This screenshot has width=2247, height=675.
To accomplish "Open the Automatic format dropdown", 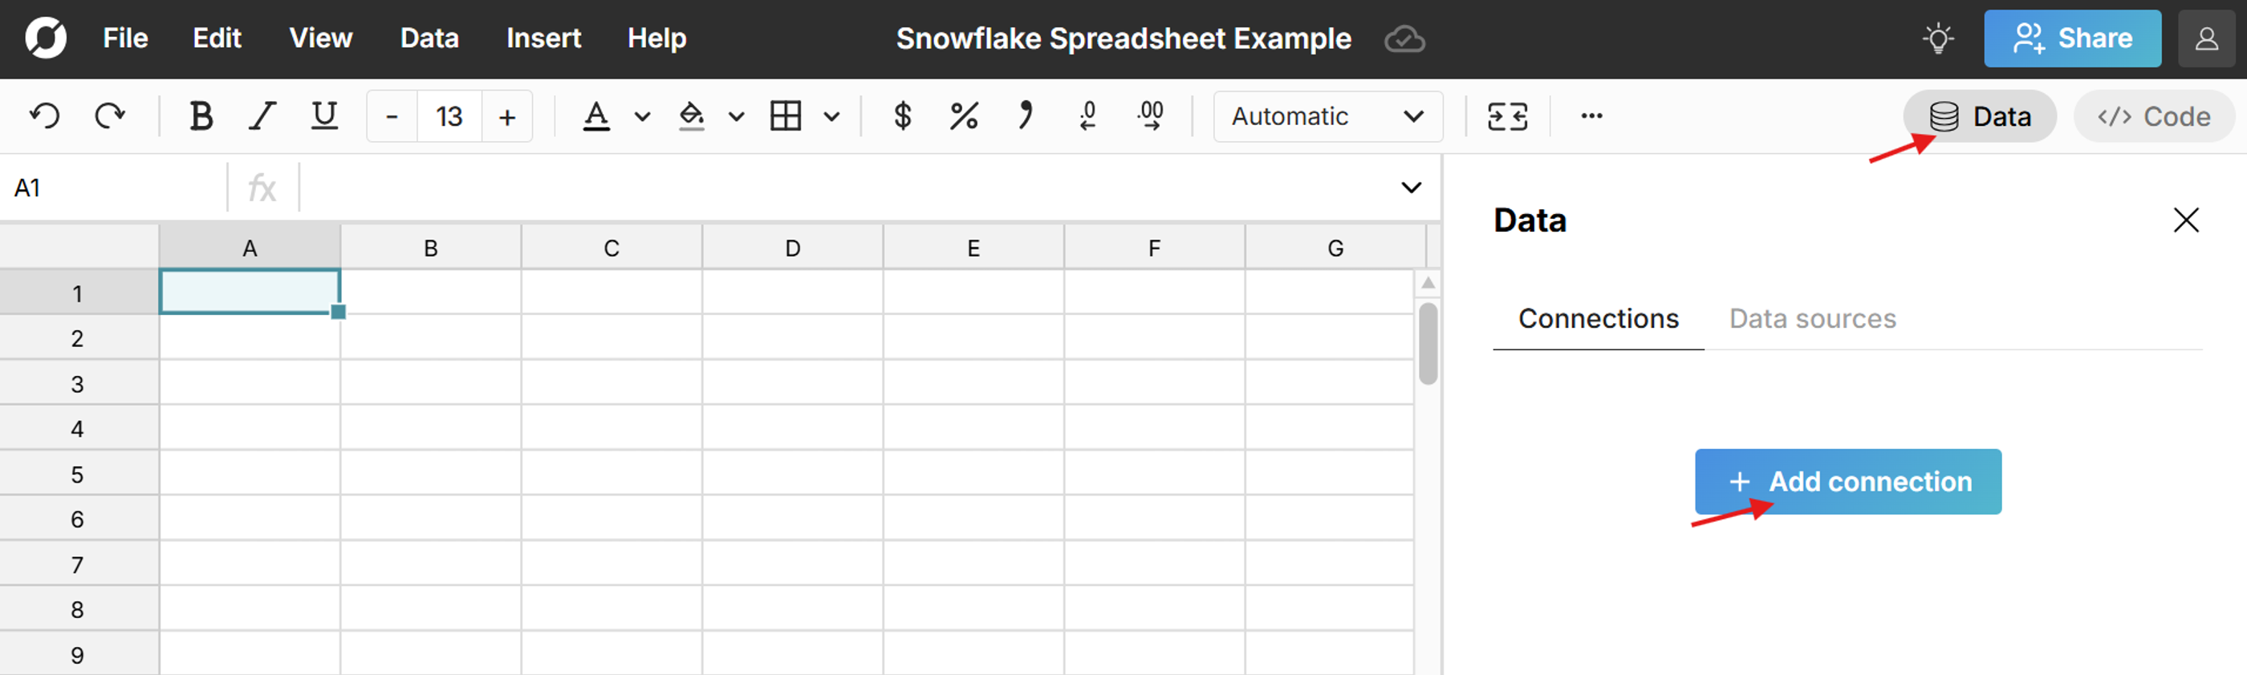I will [x=1326, y=115].
